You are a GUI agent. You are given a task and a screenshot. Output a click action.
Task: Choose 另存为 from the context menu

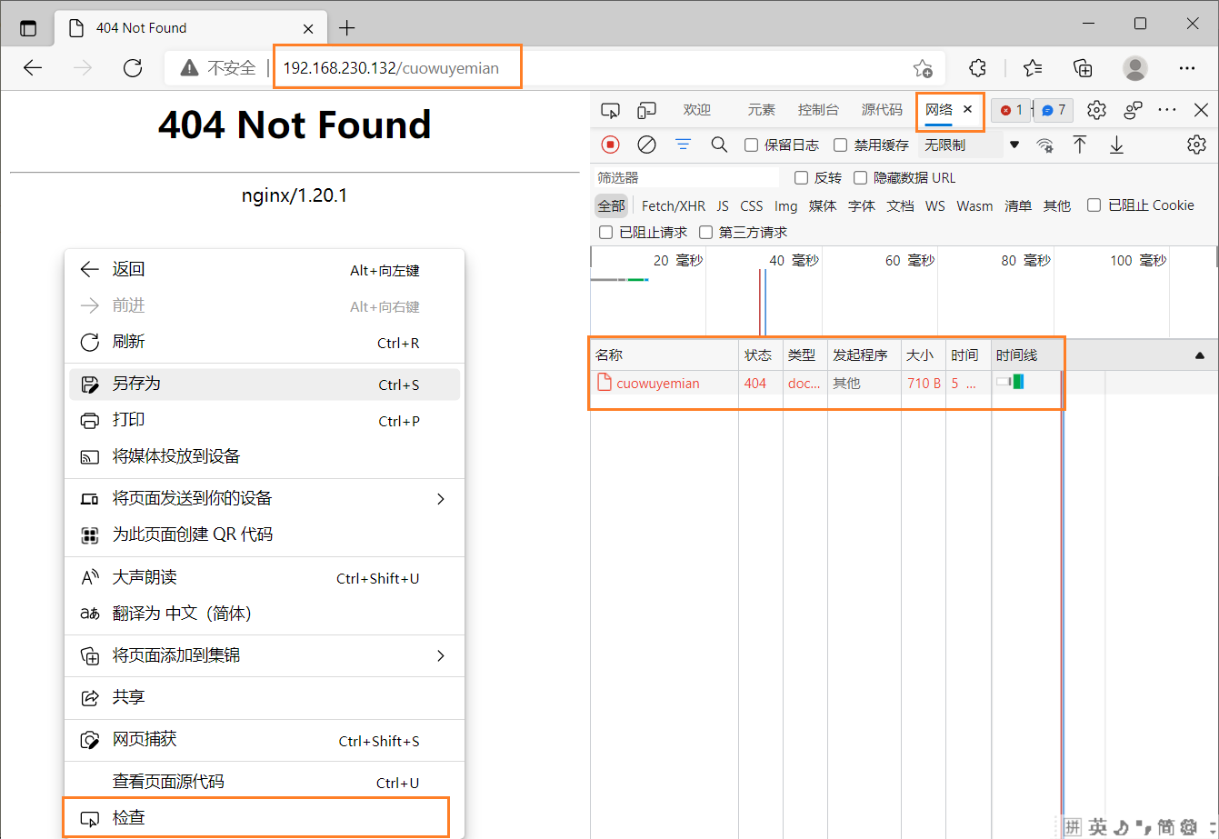tap(136, 385)
